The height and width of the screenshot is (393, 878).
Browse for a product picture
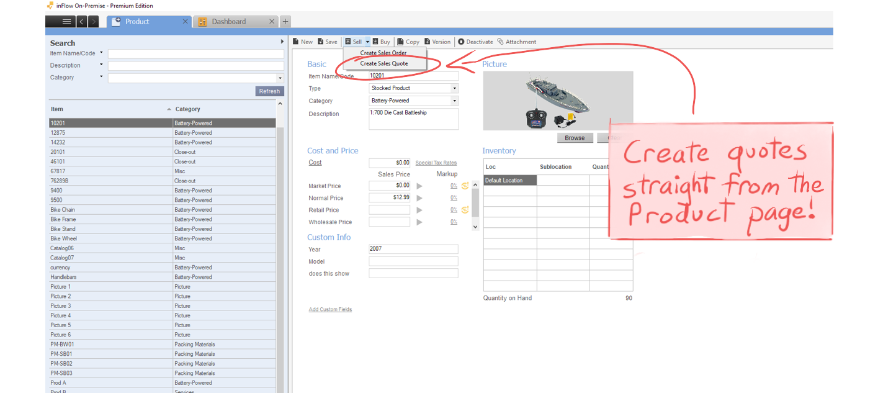pos(575,138)
